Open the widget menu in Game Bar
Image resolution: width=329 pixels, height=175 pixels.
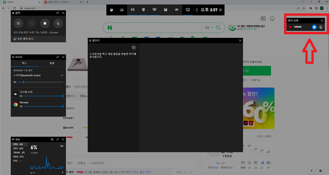[122, 10]
